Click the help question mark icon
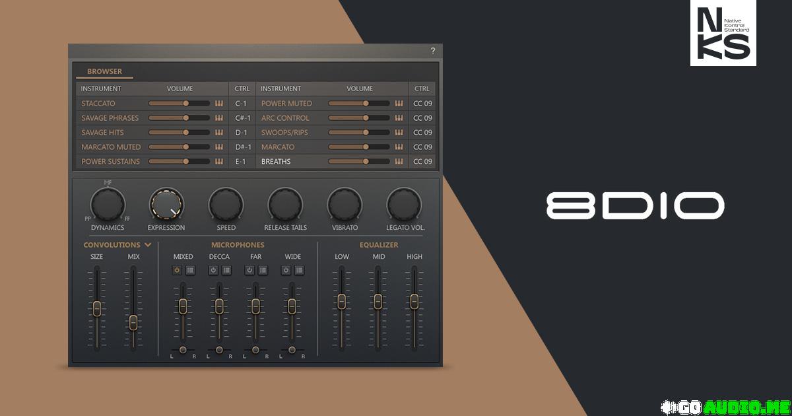792x416 pixels. pyautogui.click(x=433, y=51)
